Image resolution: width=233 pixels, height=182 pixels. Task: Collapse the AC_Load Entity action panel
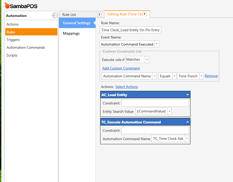coord(187,95)
